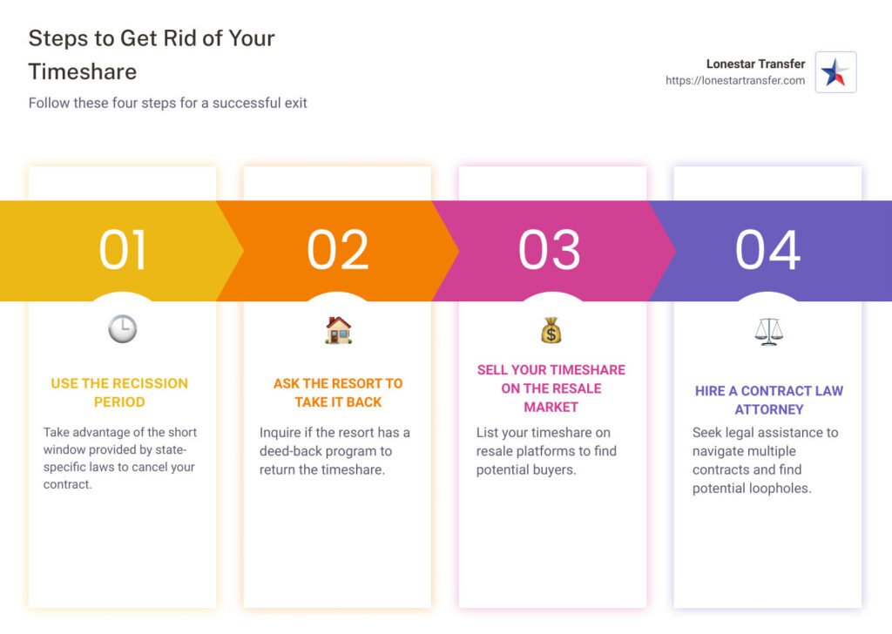Screen dimensions: 892x634
Task: Open the lonestartransfer.com URL link
Action: pos(734,81)
